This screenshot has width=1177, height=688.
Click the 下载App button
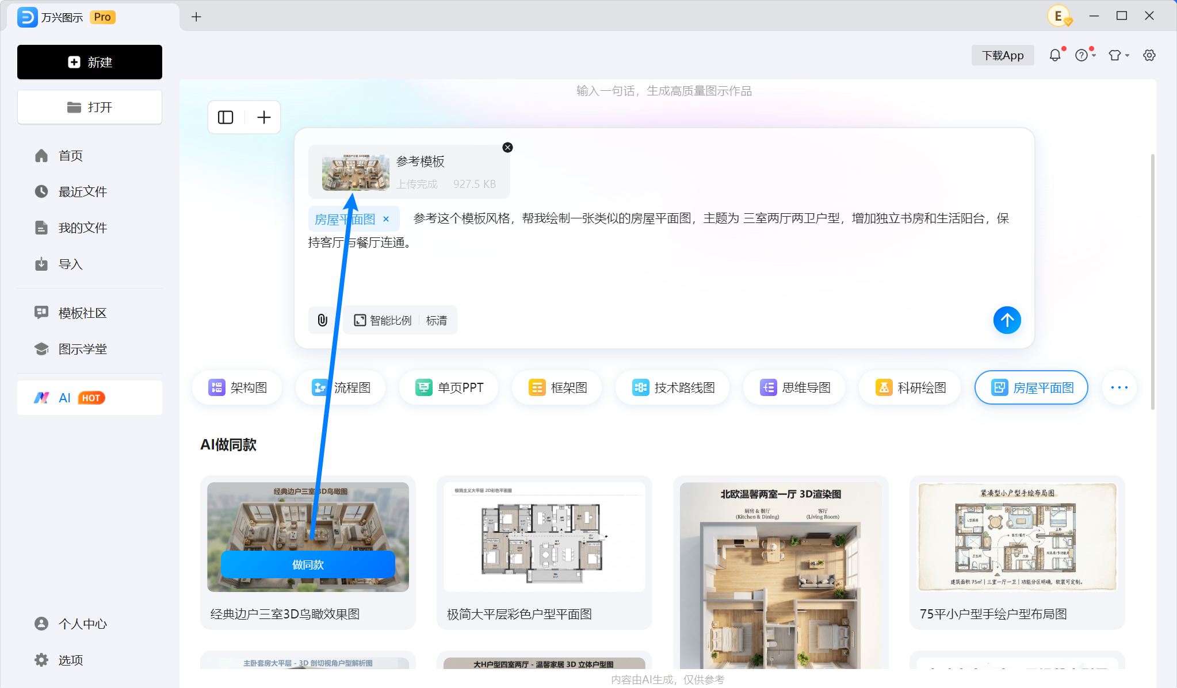click(1003, 55)
